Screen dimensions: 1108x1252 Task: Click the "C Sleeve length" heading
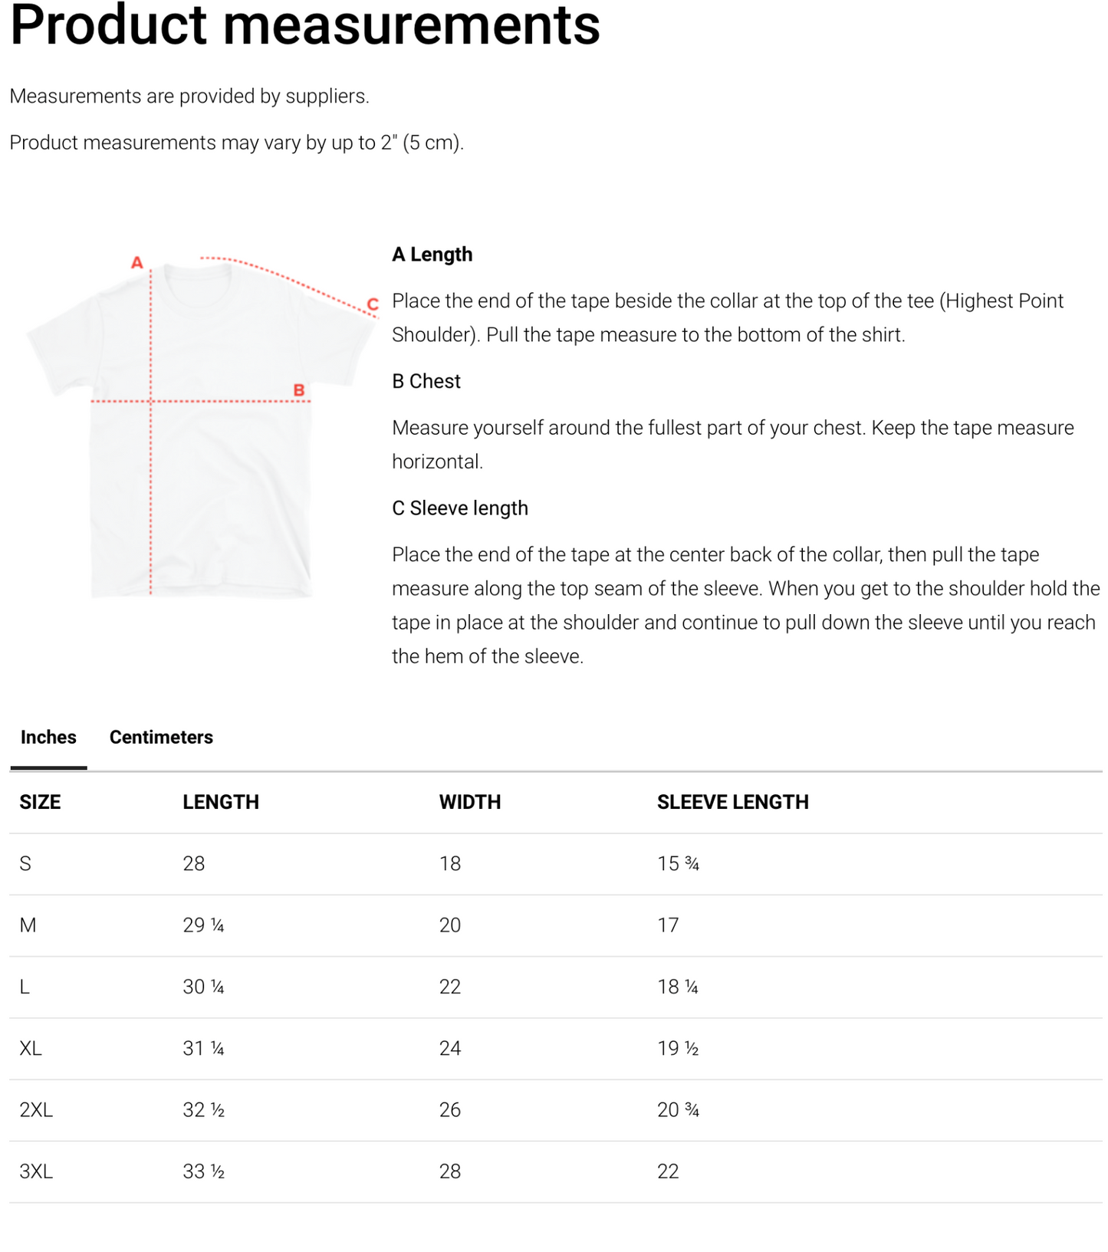pos(460,508)
